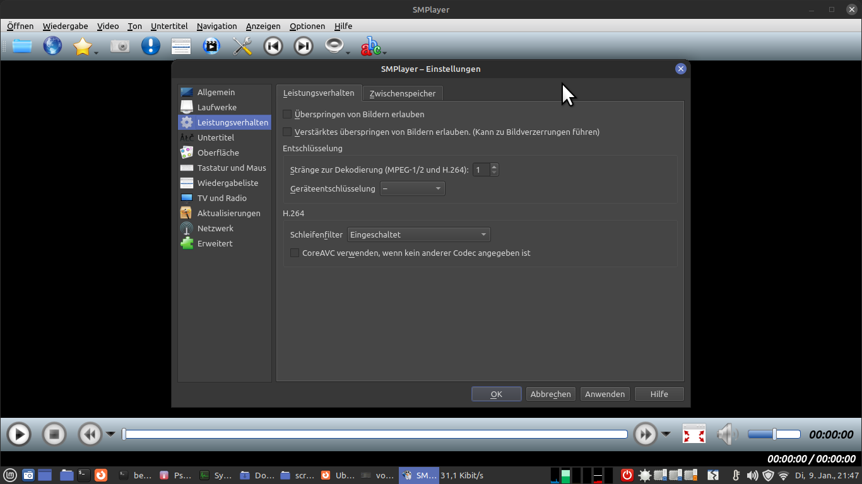862x484 pixels.
Task: Start playback with the play button
Action: click(19, 434)
